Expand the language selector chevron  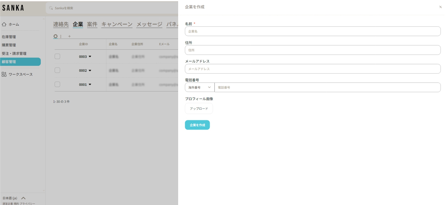(x=23, y=198)
